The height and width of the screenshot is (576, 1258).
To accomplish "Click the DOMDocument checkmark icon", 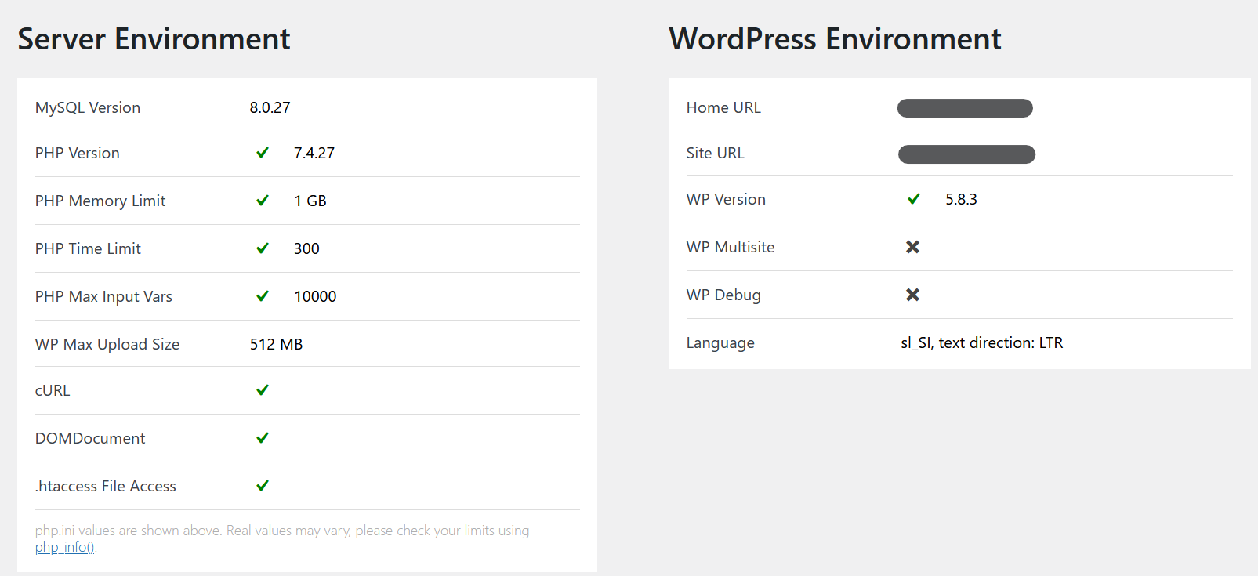I will (x=263, y=438).
